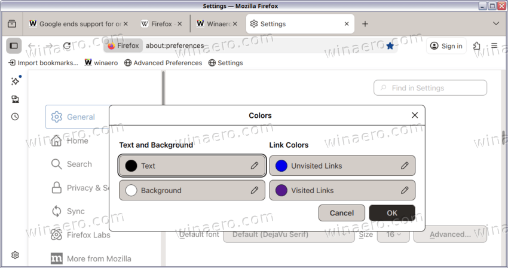Click Import bookmarks in bookmarks toolbar
508x268 pixels.
(x=43, y=63)
